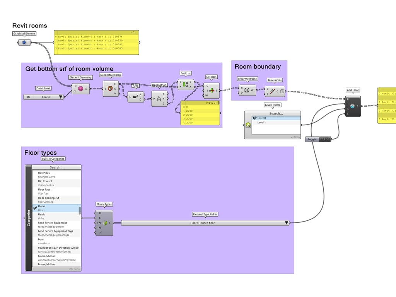
Task: Click the Deconstruct Brep component icon
Action: click(111, 89)
